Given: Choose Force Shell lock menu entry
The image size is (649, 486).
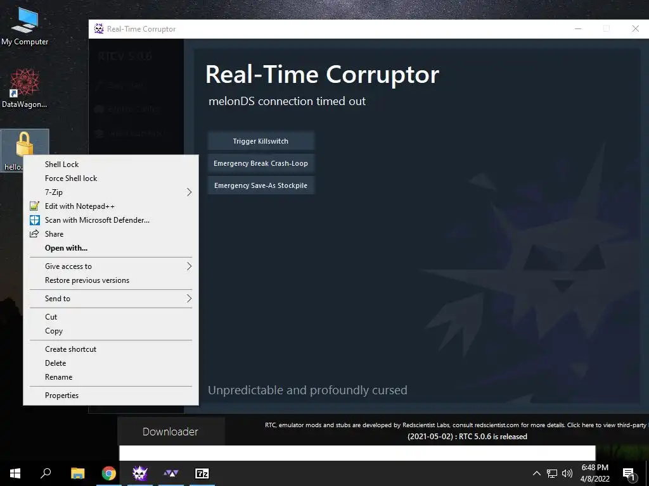Looking at the screenshot, I should click(x=111, y=178).
